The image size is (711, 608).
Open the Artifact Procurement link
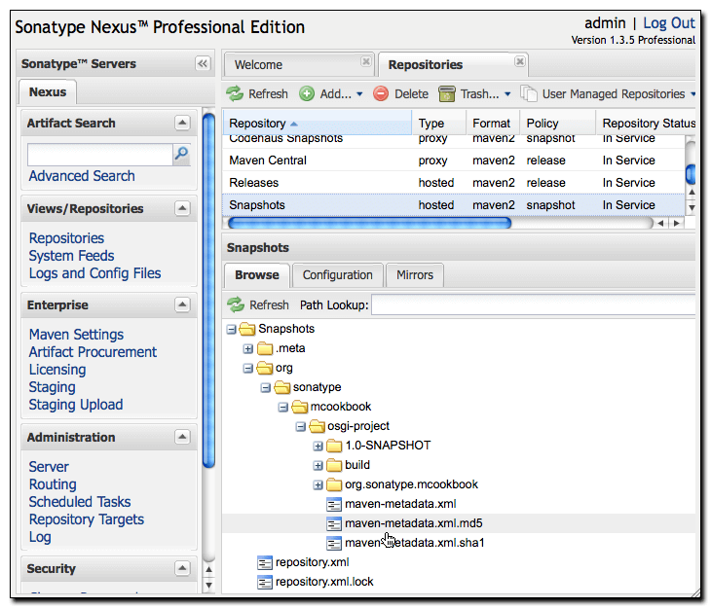coord(93,352)
